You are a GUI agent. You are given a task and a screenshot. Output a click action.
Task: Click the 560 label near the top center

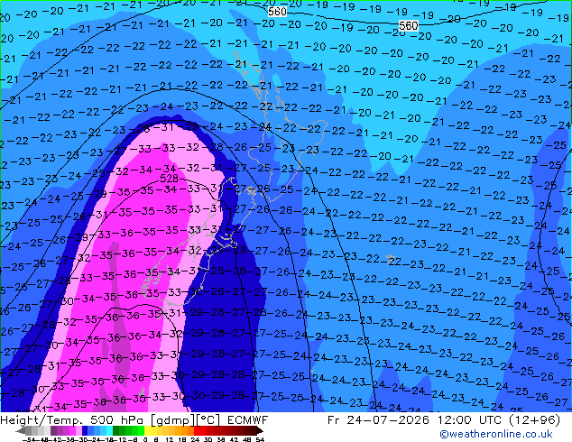pyautogui.click(x=277, y=12)
